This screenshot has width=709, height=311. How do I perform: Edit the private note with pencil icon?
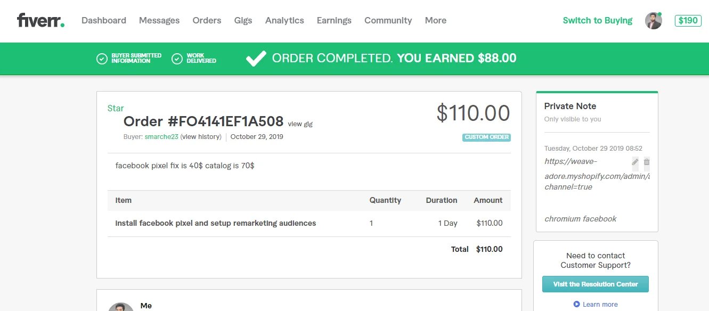(635, 161)
